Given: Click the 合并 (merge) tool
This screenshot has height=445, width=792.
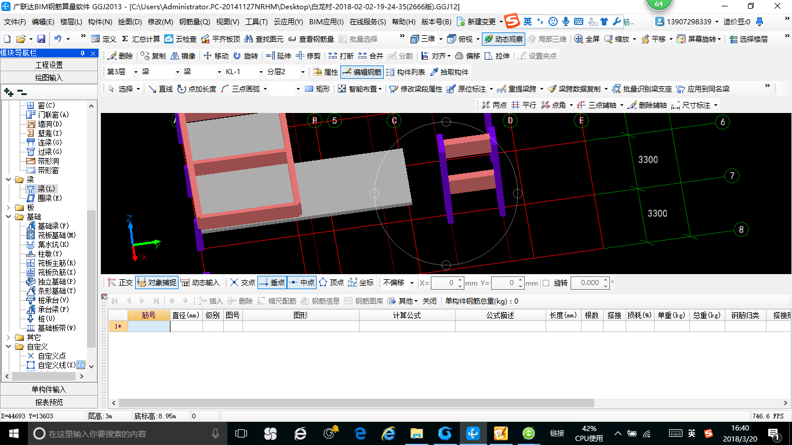Looking at the screenshot, I should tap(370, 56).
